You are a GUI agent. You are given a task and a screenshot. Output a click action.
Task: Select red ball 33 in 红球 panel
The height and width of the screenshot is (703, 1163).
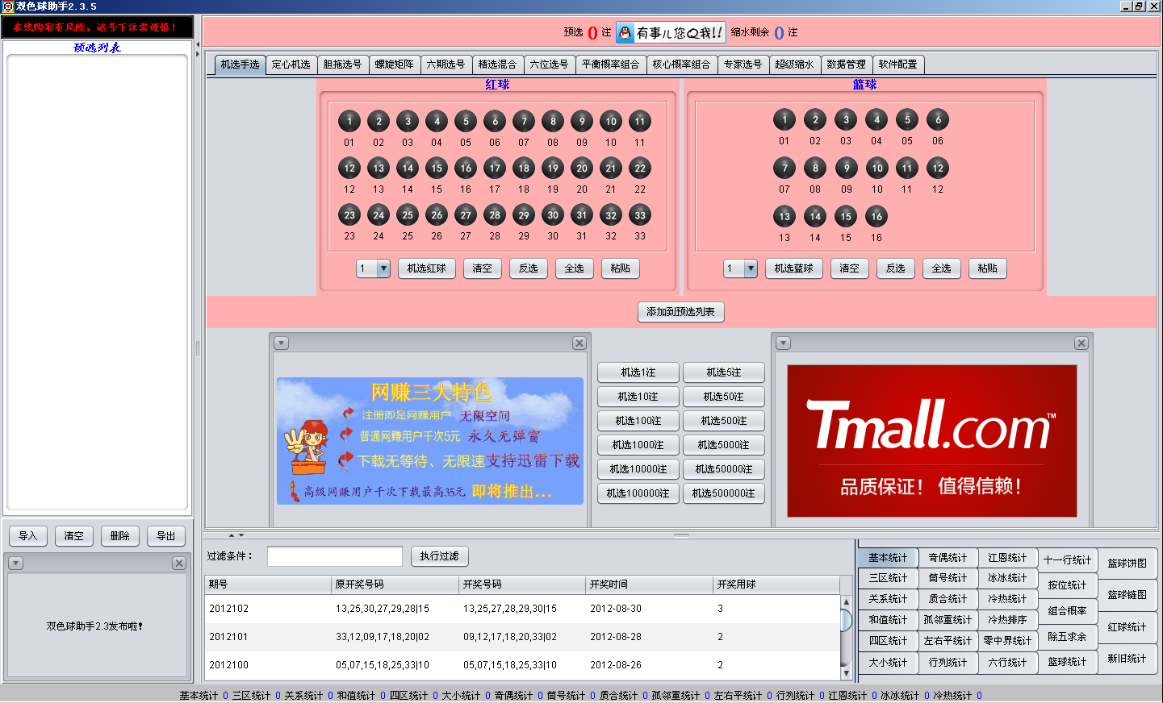click(640, 214)
